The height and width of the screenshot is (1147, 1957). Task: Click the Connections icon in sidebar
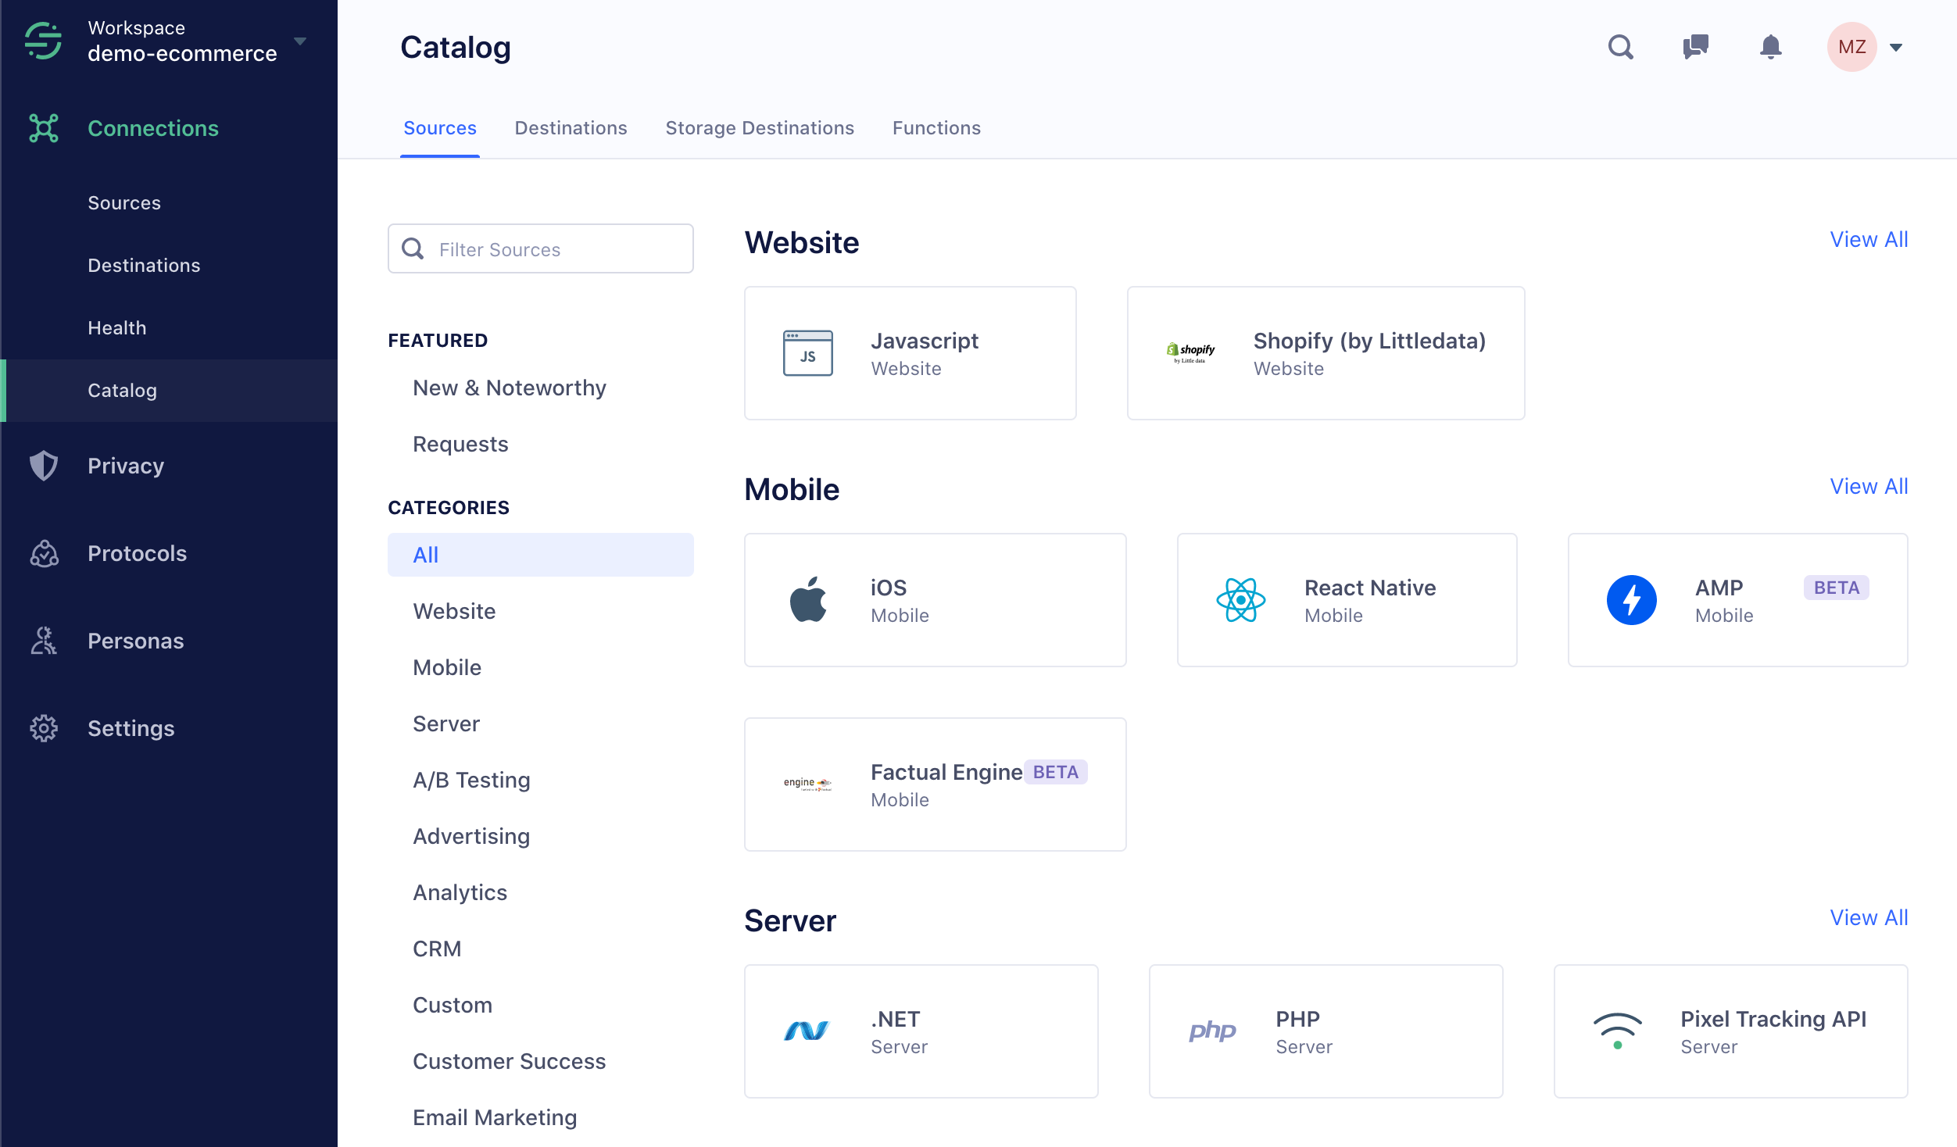(x=44, y=128)
